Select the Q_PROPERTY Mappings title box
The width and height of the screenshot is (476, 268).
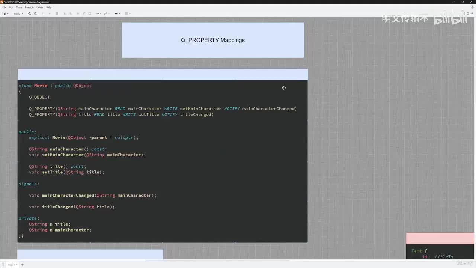pyautogui.click(x=213, y=40)
